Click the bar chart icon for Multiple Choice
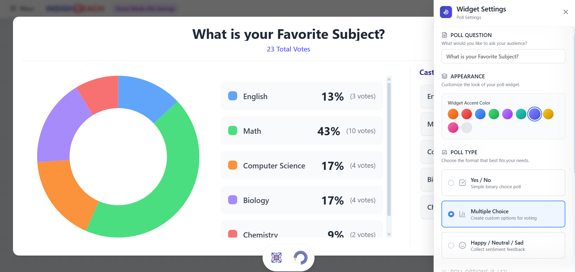The image size is (575, 272). click(462, 214)
